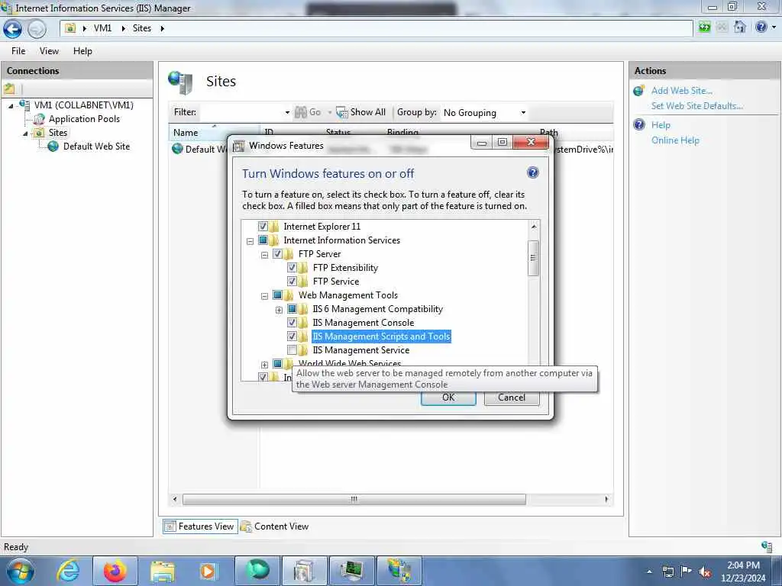Image resolution: width=782 pixels, height=586 pixels.
Task: Click the greyed Forward navigation arrow
Action: coord(37,29)
